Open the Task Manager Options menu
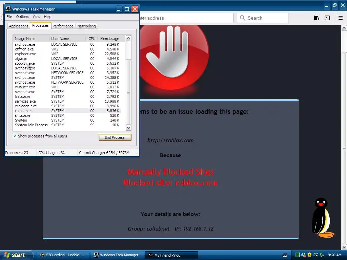 click(22, 17)
